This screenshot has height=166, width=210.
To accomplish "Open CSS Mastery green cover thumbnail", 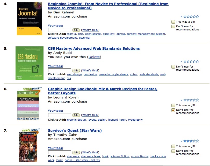I will point(30,63).
